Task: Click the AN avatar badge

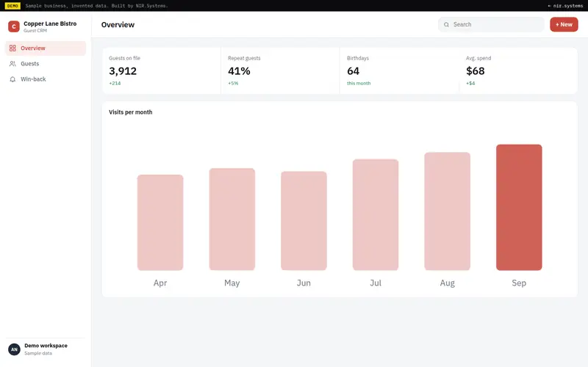Action: click(14, 349)
